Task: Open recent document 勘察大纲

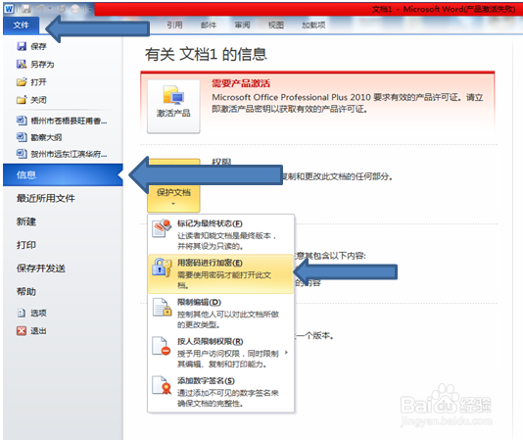Action: point(46,137)
